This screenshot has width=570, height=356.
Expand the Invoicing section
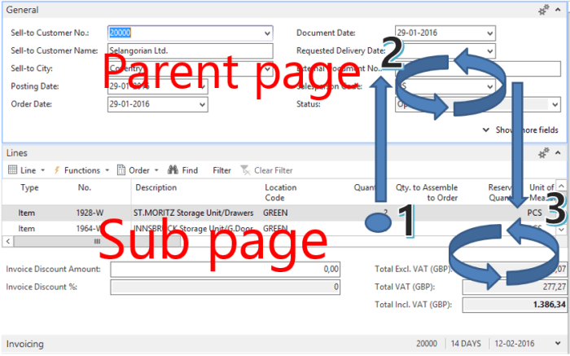(x=25, y=344)
